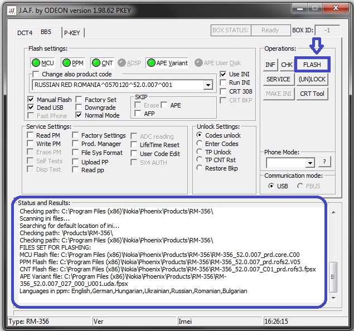Screen dimensions: 354x331
Task: Check the SKIP APE checkbox
Action: click(x=164, y=105)
